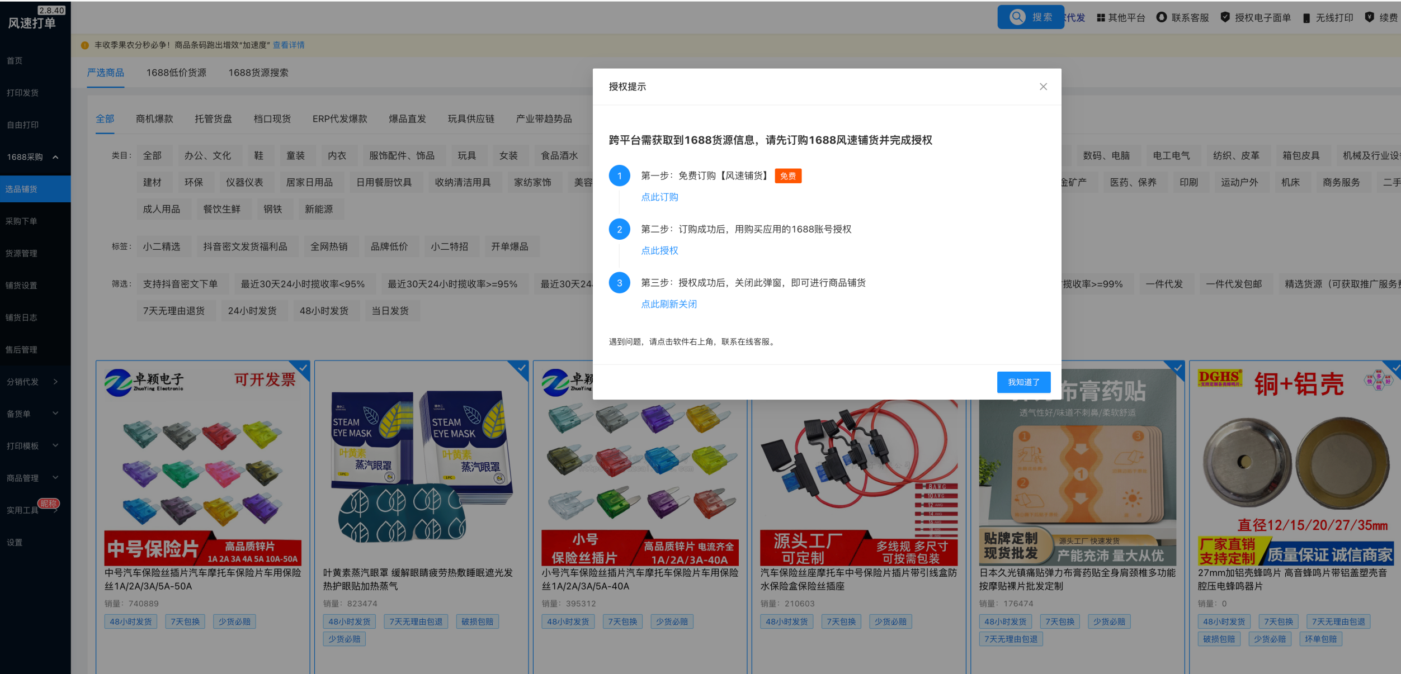Image resolution: width=1401 pixels, height=674 pixels.
Task: Close the 授权提示 dialog with X
Action: pos(1043,87)
